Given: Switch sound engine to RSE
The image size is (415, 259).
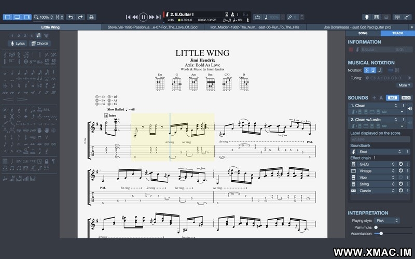Looking at the screenshot, I should (x=392, y=98).
